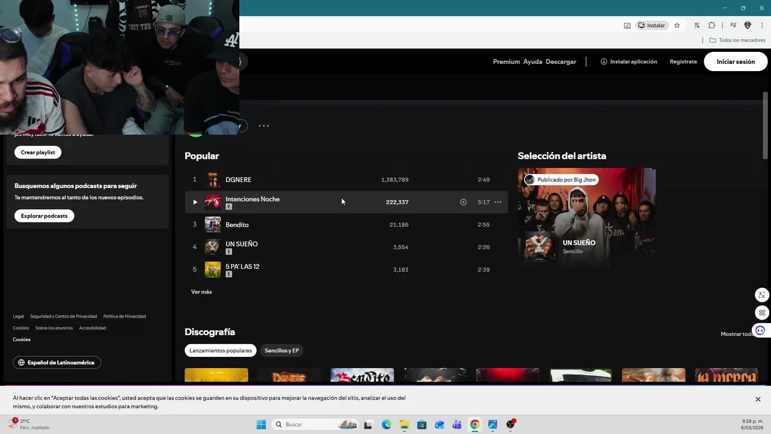This screenshot has width=771, height=434.
Task: Open the Chrome three-dot menu
Action: (762, 25)
